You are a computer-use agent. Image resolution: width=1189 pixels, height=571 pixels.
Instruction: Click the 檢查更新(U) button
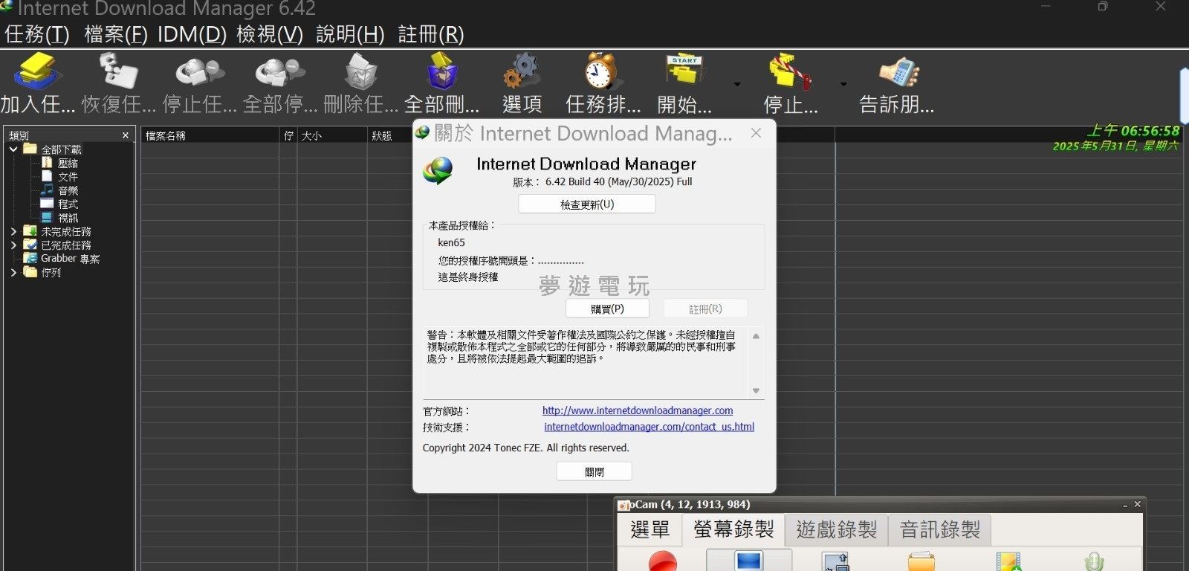coord(586,204)
